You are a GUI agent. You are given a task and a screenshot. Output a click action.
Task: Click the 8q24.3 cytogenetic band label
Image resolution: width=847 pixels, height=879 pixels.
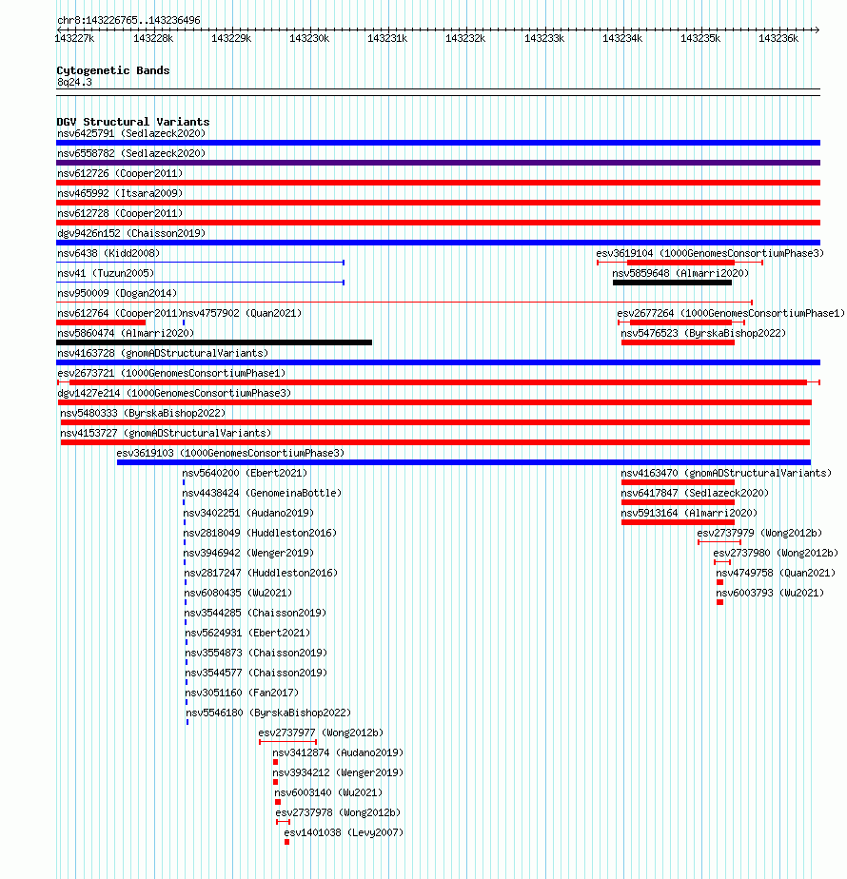pyautogui.click(x=74, y=83)
